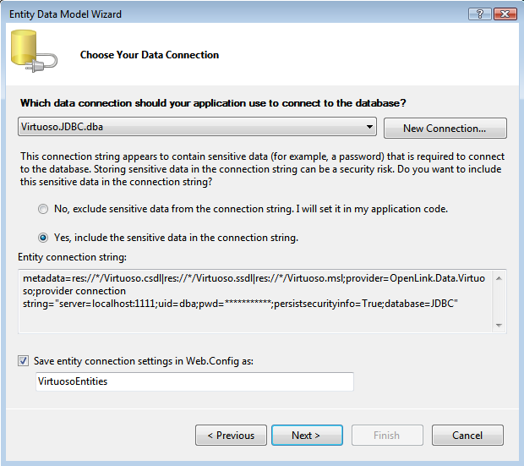Click inside the entity connection string box
The height and width of the screenshot is (466, 524).
(254, 300)
